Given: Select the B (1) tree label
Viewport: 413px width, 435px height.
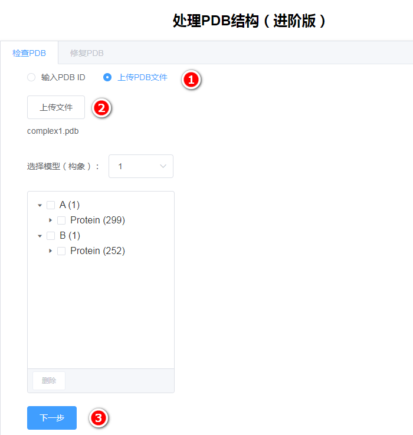Looking at the screenshot, I should click(70, 236).
